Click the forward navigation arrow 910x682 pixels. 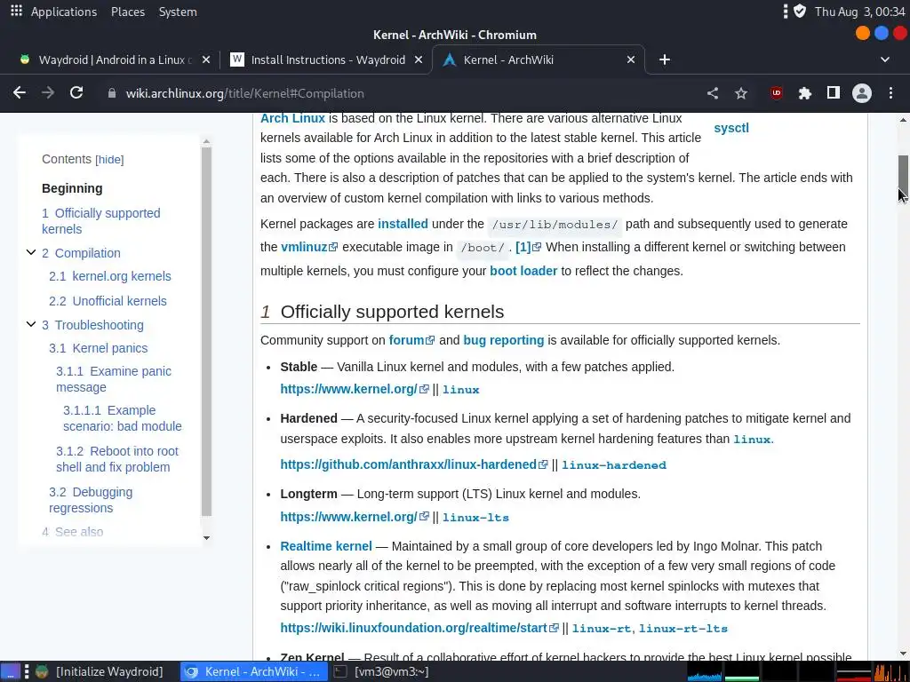coord(48,92)
